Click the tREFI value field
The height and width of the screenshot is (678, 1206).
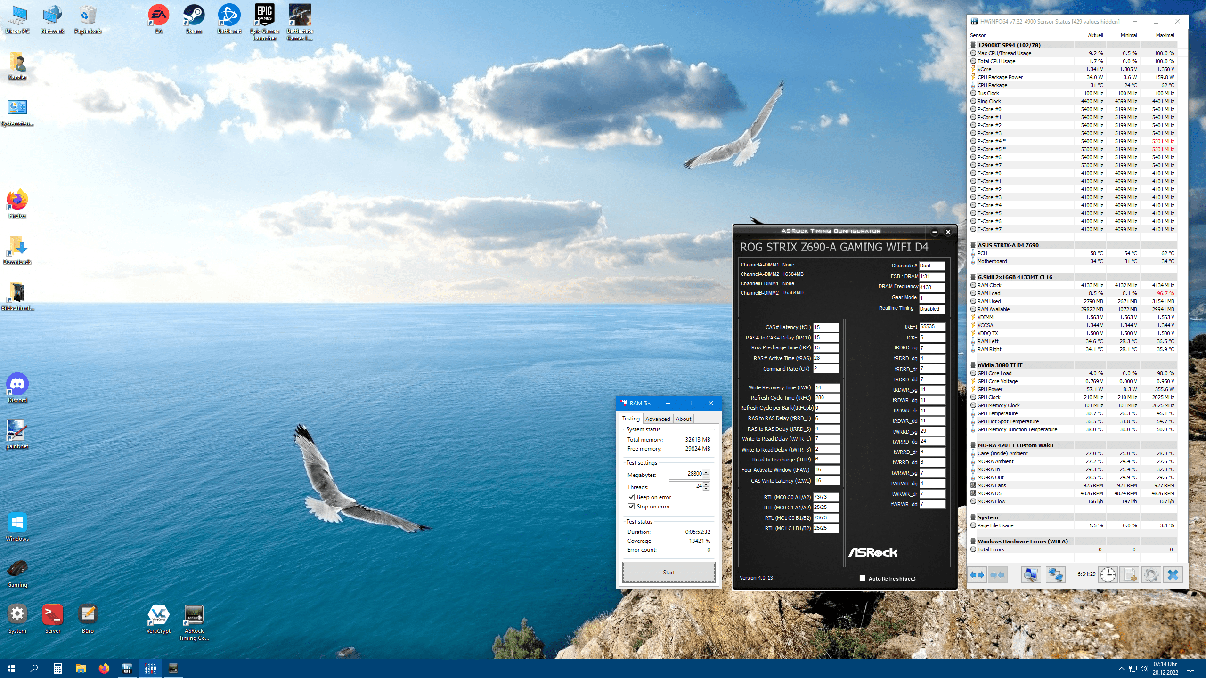pos(932,327)
